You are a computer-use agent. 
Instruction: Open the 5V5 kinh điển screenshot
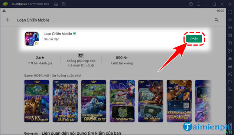37,101
